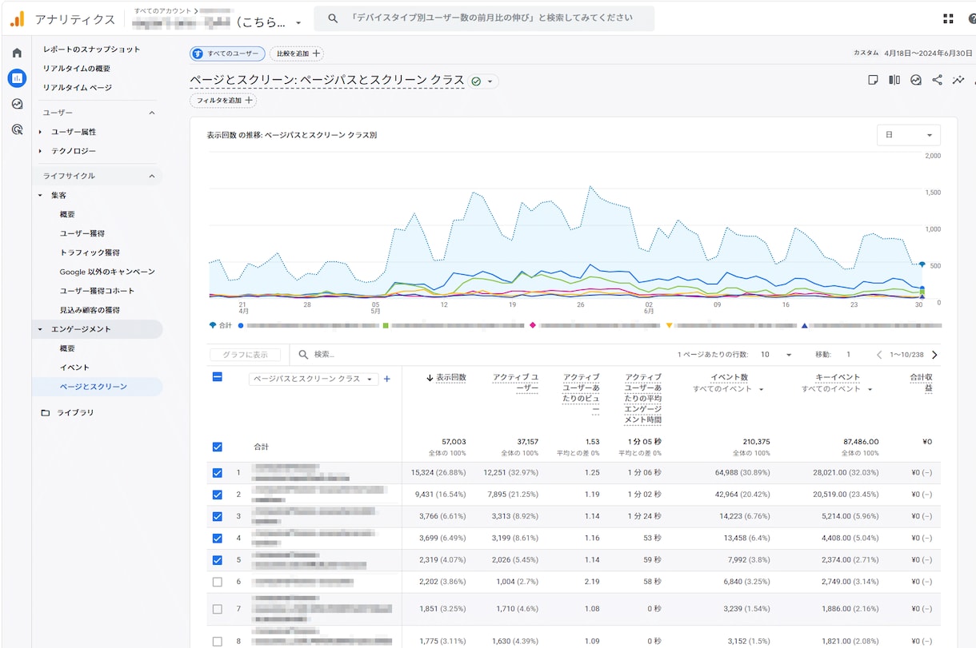Go to previous page of table rows

click(879, 355)
